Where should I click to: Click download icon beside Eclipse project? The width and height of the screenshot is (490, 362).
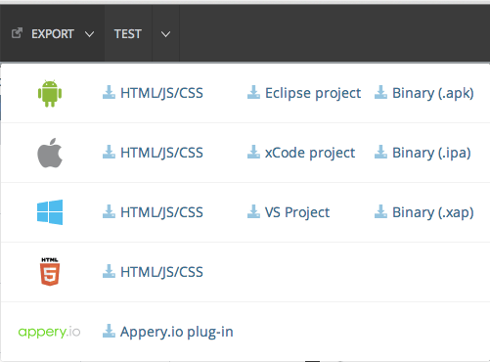253,92
